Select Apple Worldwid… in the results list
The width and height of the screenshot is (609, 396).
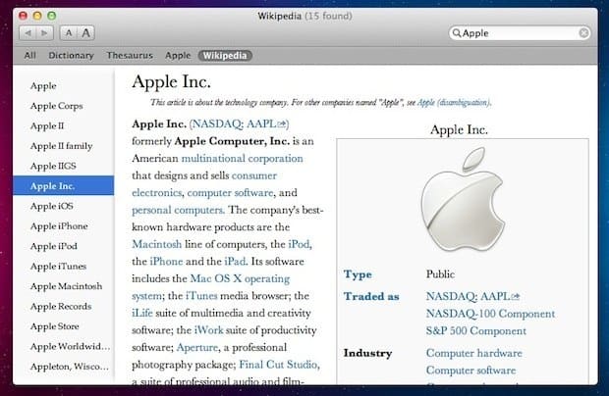pos(64,346)
